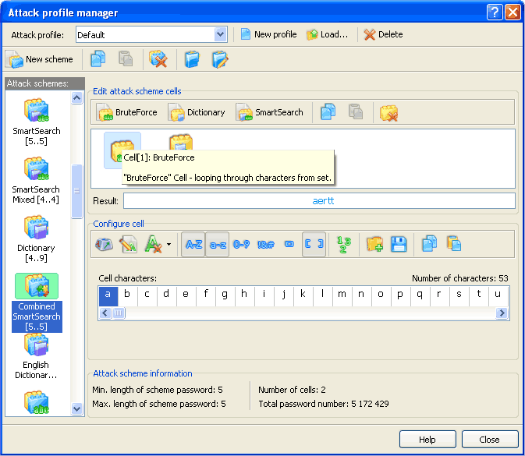
Task: Open the Attack profile dropdown
Action: coord(219,34)
